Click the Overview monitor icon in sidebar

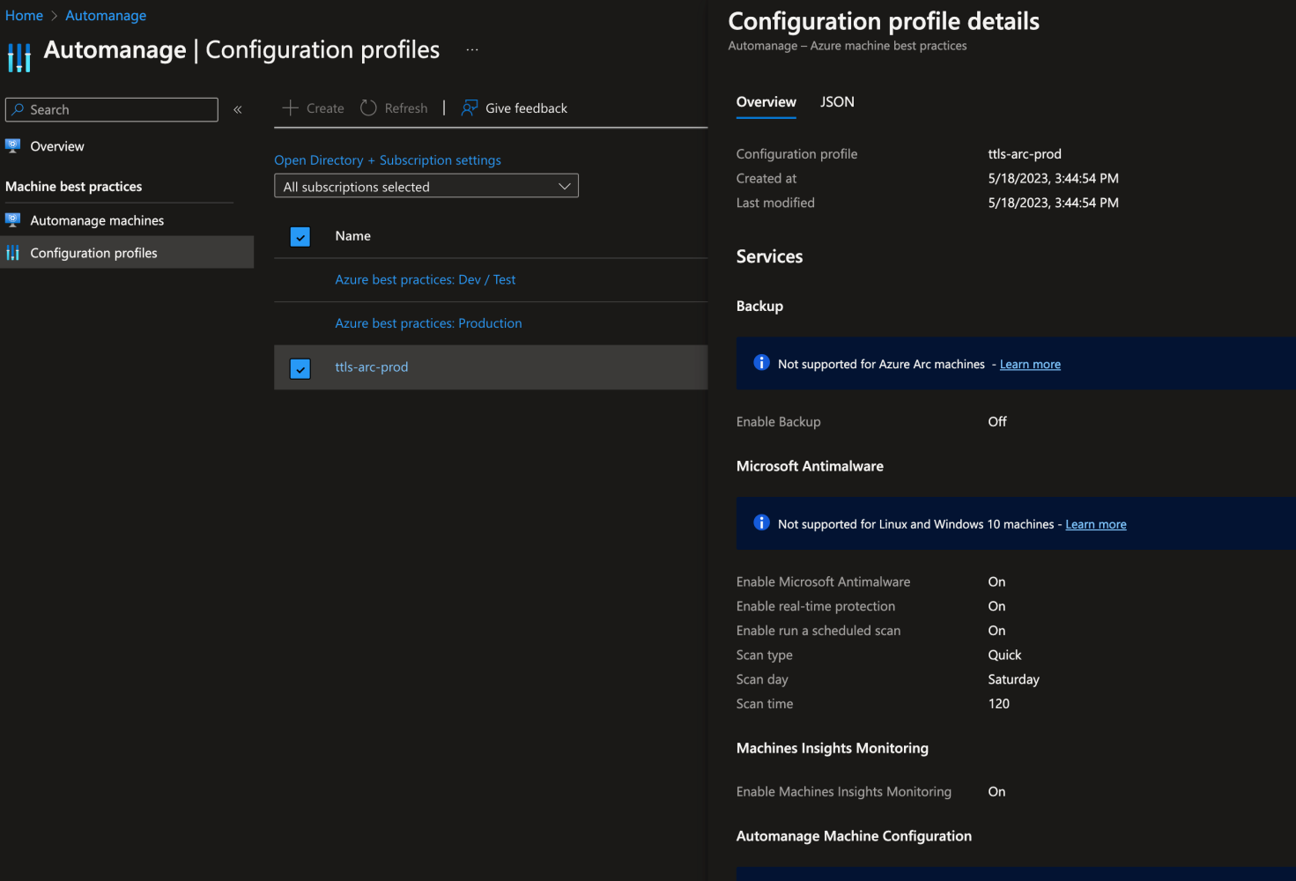[12, 145]
